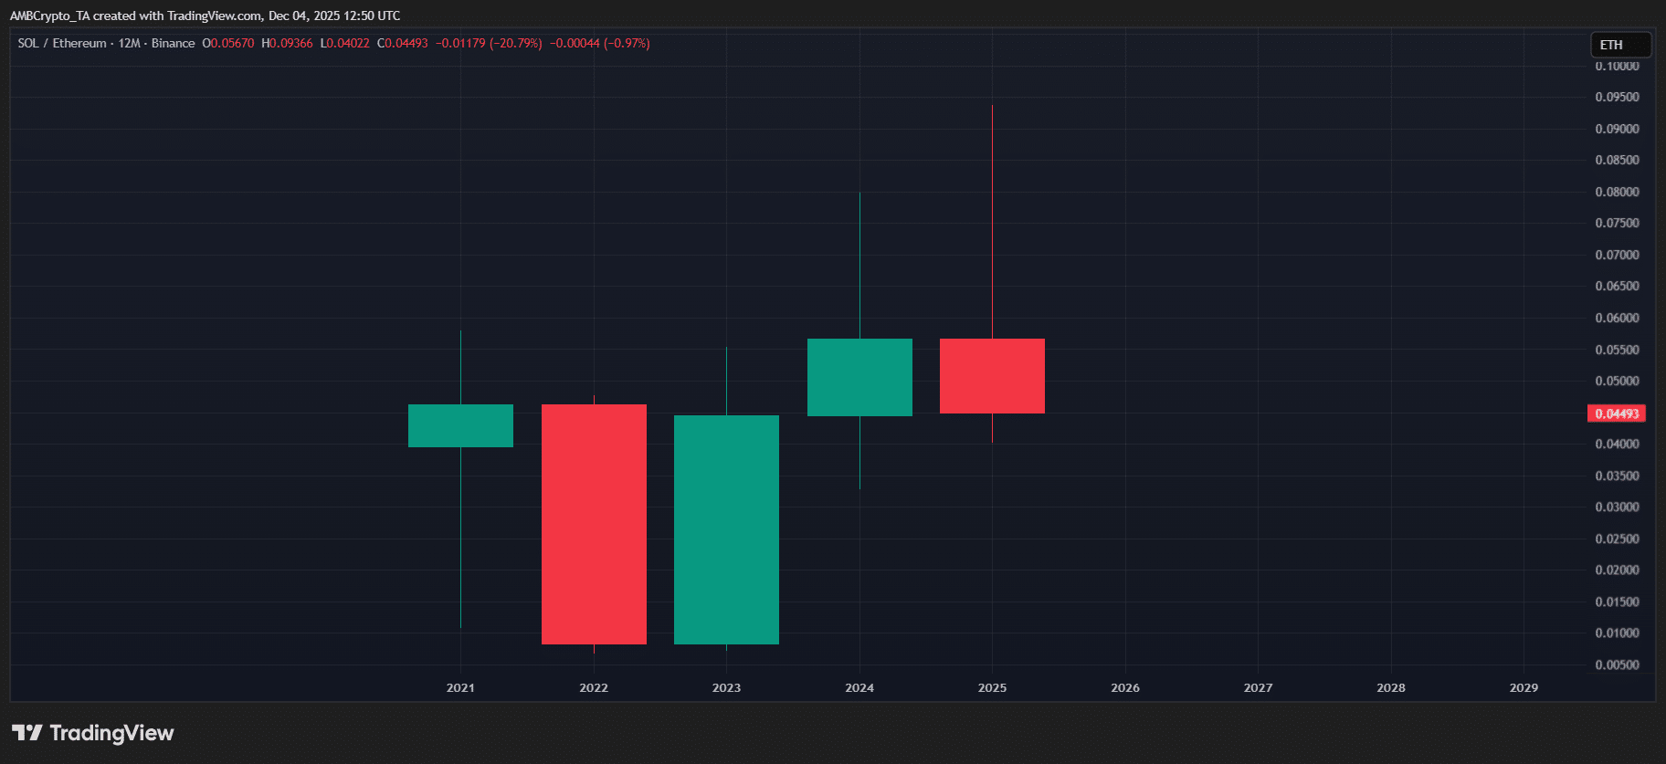Select the large green 2023 candle

726,529
